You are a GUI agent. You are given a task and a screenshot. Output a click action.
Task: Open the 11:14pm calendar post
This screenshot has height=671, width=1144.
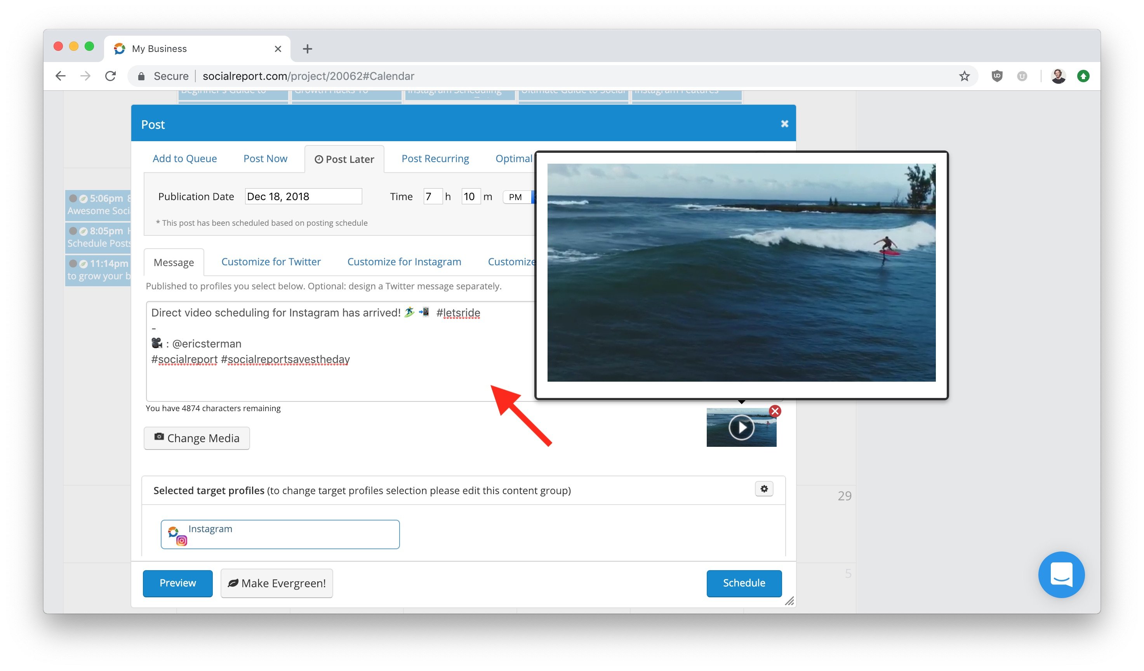[x=98, y=270]
